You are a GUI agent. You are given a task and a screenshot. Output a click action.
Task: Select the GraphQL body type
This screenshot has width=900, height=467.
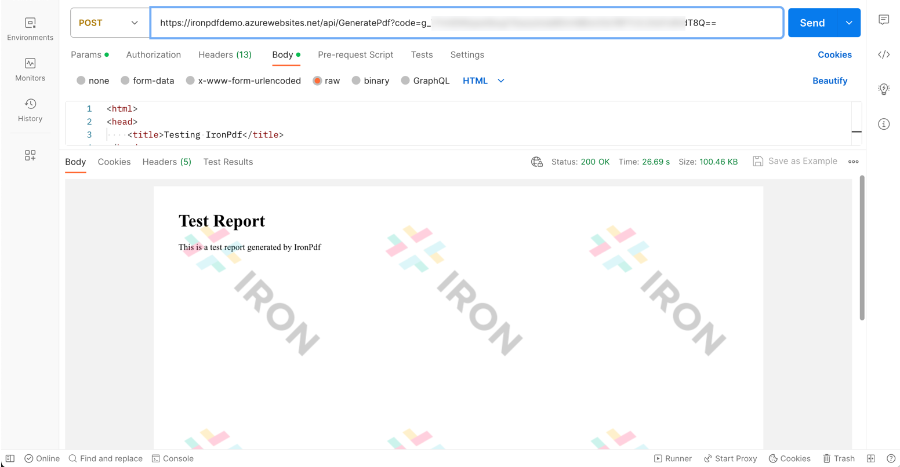click(425, 81)
